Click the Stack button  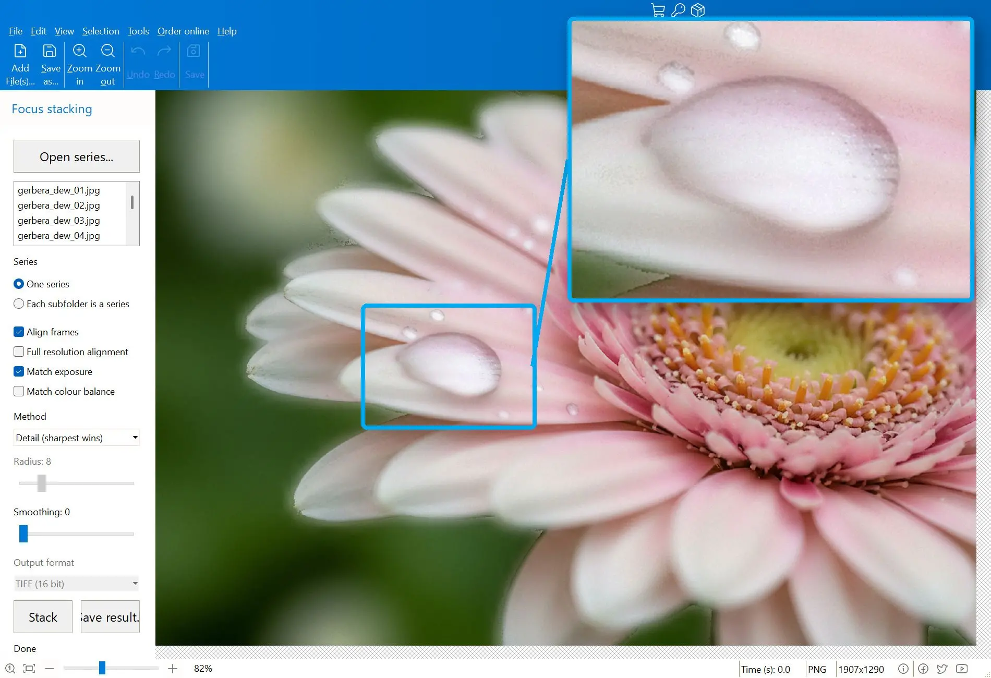(43, 617)
